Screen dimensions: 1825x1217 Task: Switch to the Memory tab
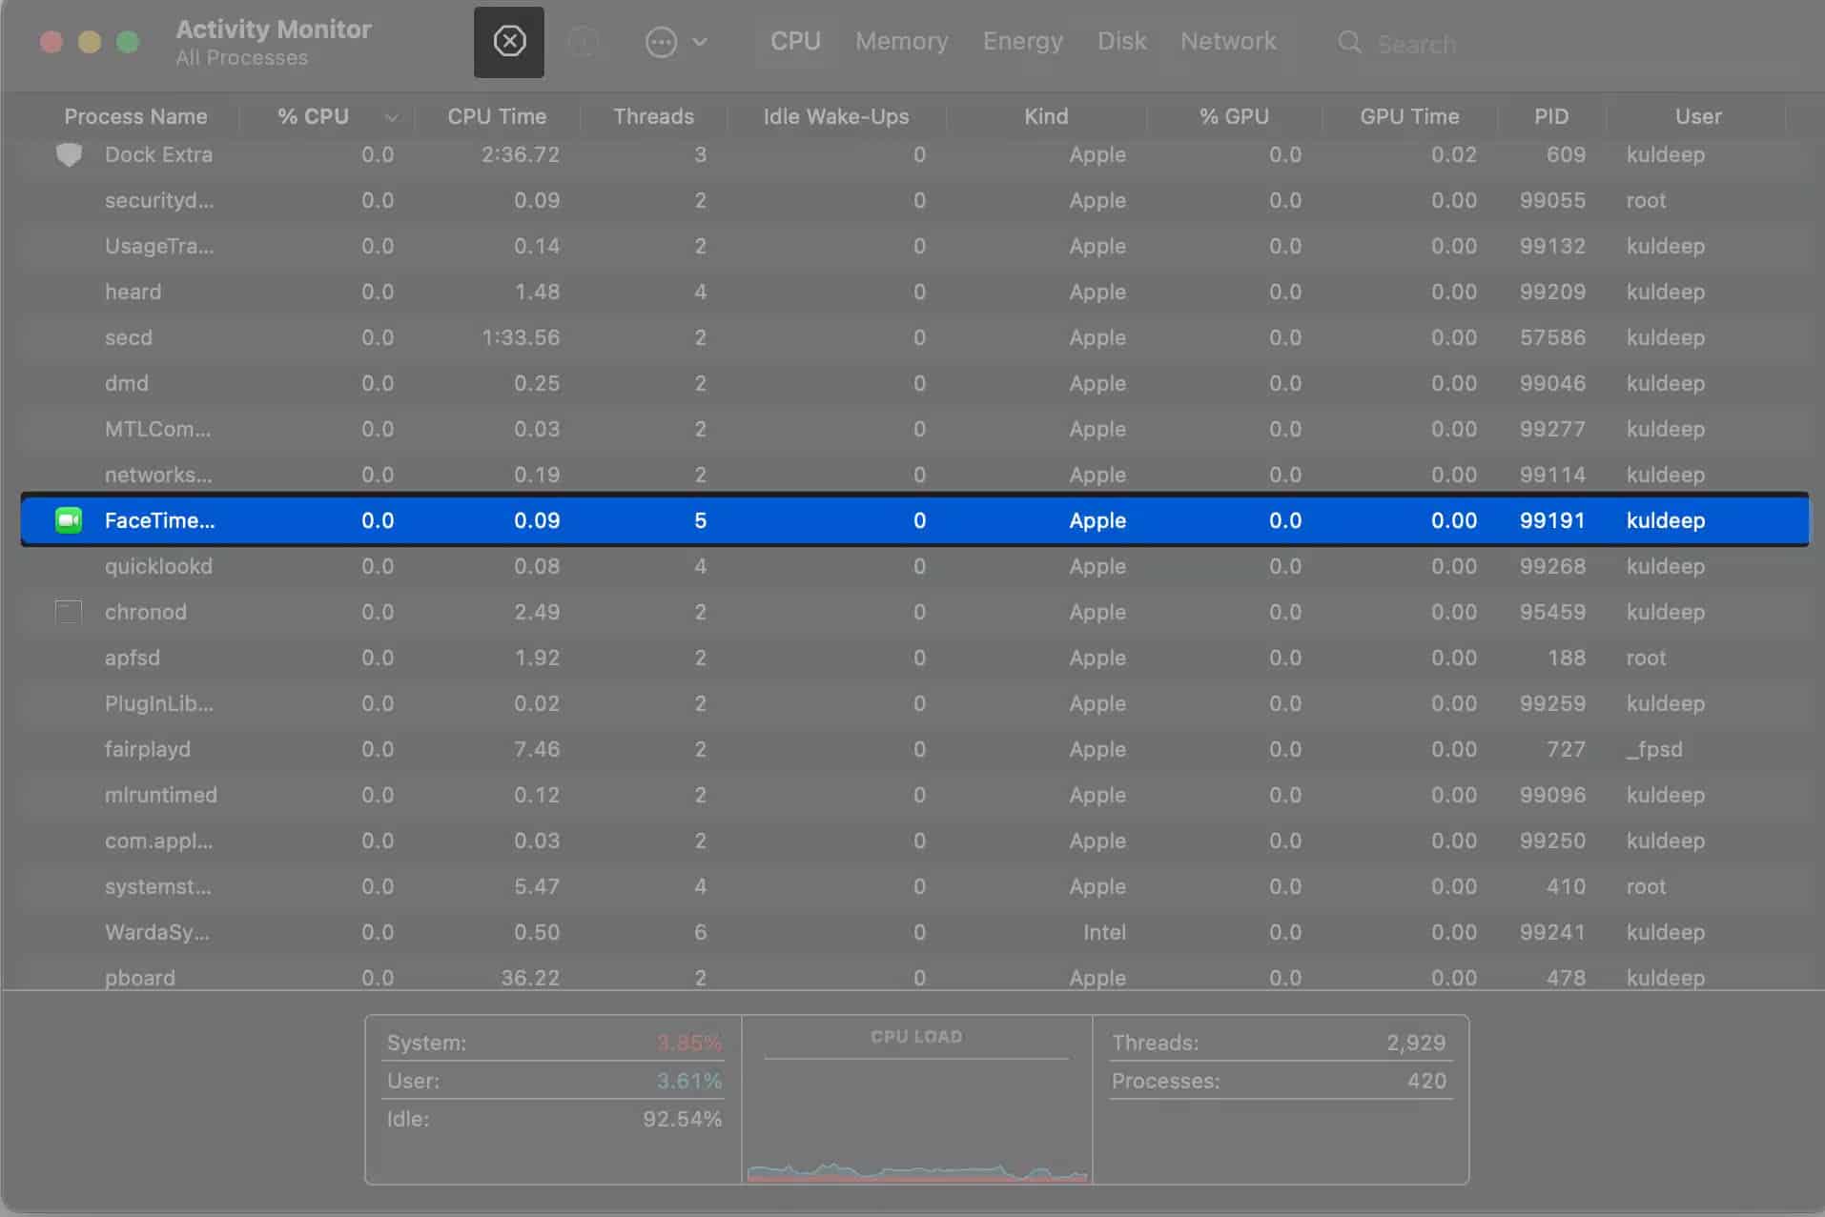(x=901, y=42)
